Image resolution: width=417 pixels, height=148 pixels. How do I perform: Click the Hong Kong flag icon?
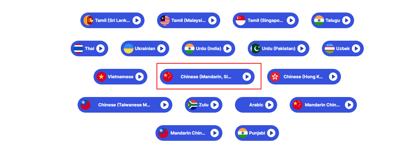tap(275, 77)
